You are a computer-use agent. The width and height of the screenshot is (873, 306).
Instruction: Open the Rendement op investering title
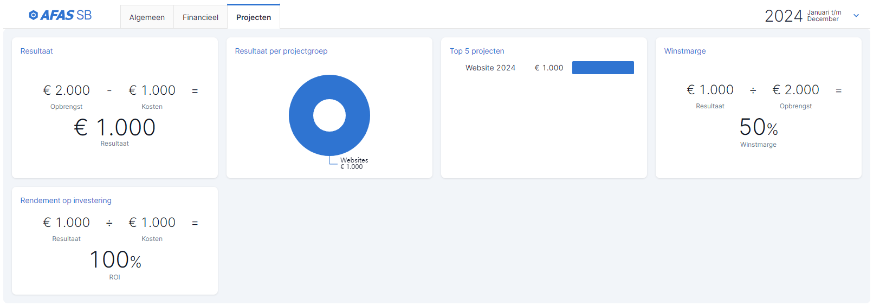(x=66, y=200)
